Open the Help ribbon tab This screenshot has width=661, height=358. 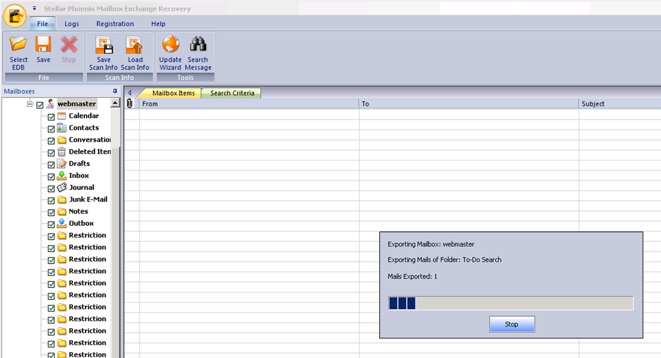(158, 24)
